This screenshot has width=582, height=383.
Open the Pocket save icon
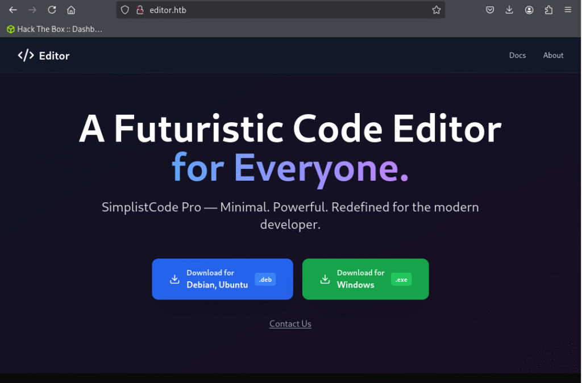click(x=490, y=10)
